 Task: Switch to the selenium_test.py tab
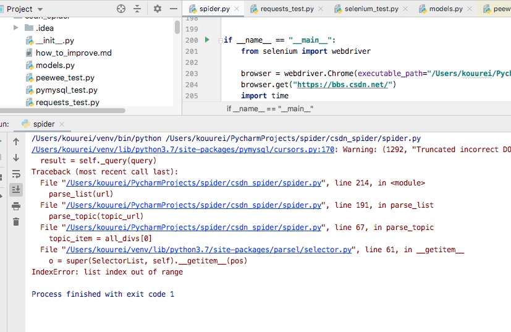(371, 9)
